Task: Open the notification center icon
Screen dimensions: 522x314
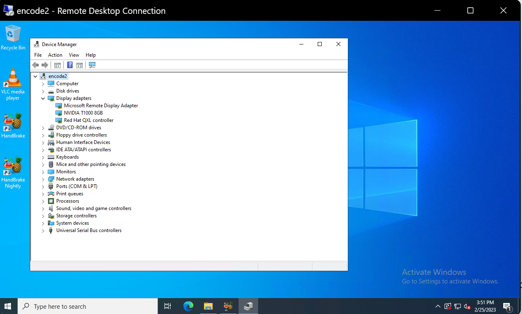Action: coord(507,306)
